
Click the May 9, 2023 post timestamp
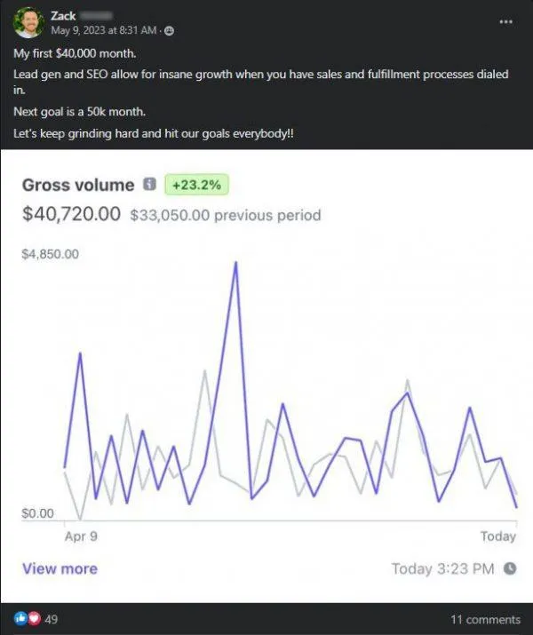104,30
